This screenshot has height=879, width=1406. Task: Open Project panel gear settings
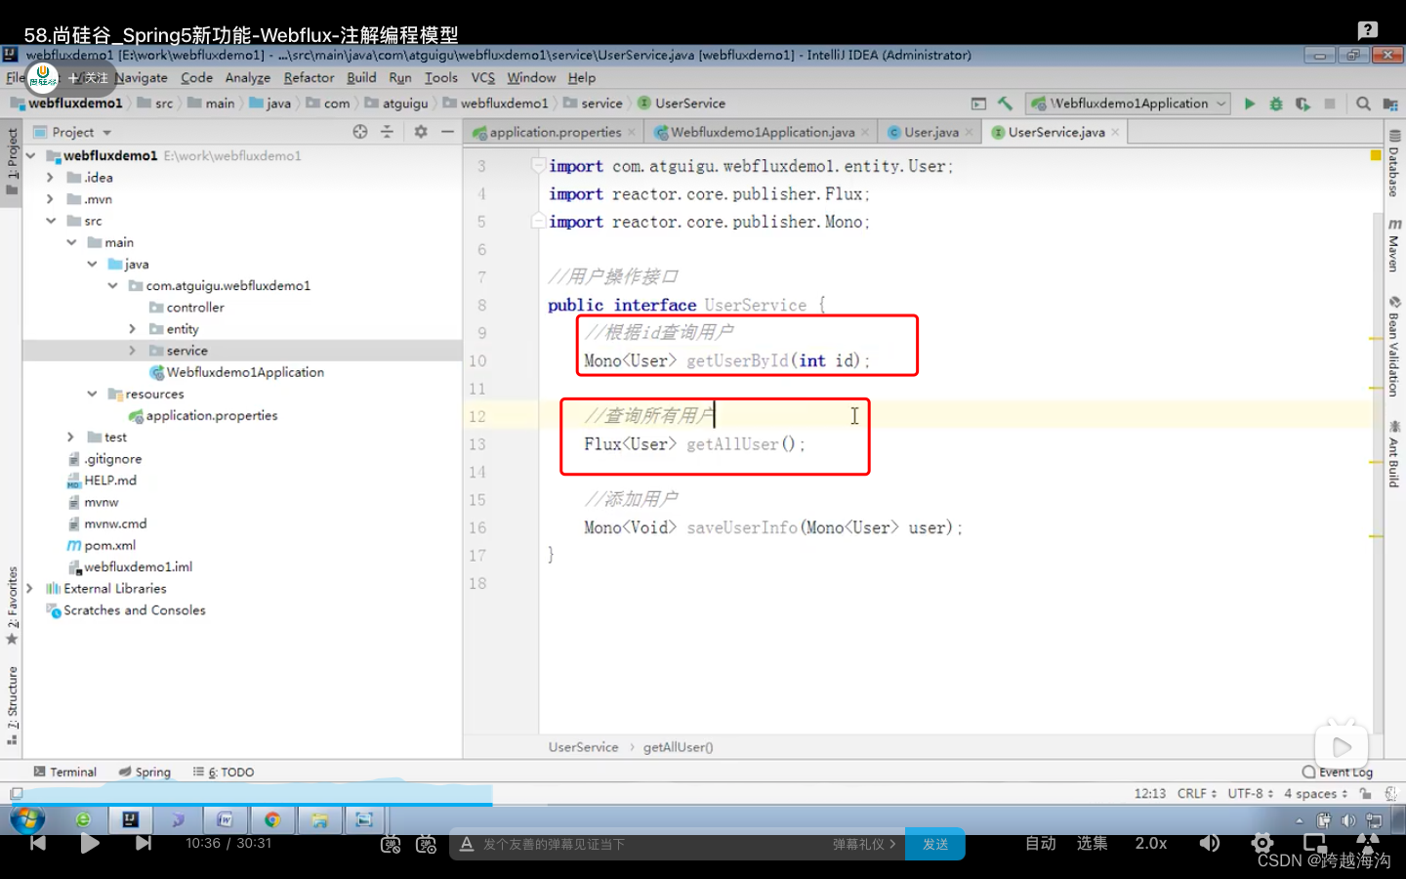click(421, 132)
